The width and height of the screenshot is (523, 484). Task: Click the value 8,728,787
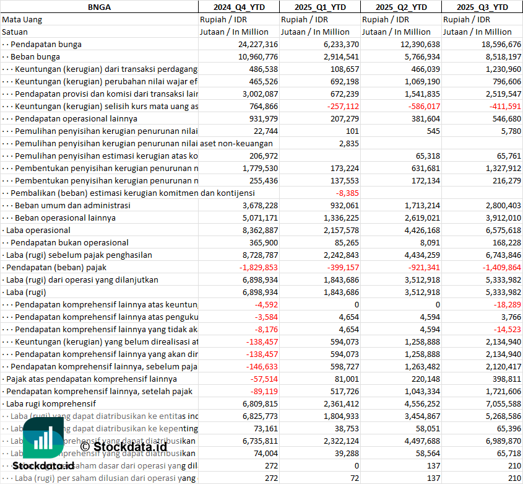tap(260, 255)
